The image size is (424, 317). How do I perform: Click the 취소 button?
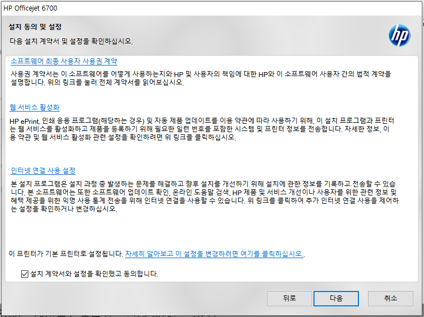390,298
